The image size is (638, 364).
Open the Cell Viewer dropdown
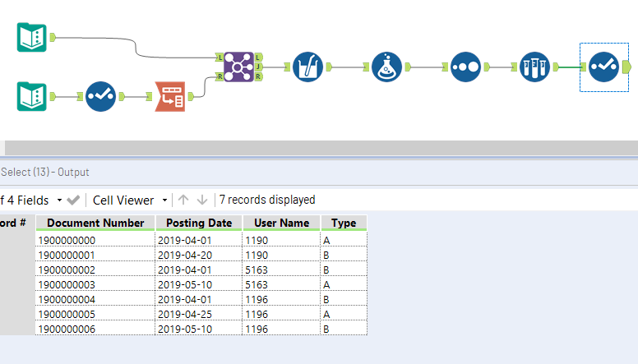164,200
